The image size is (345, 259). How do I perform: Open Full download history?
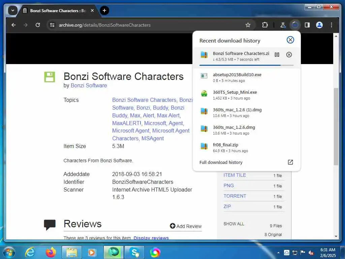click(221, 162)
